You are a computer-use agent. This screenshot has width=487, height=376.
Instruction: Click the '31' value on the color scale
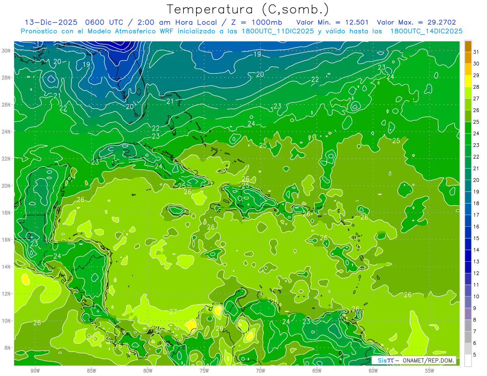pos(476,52)
